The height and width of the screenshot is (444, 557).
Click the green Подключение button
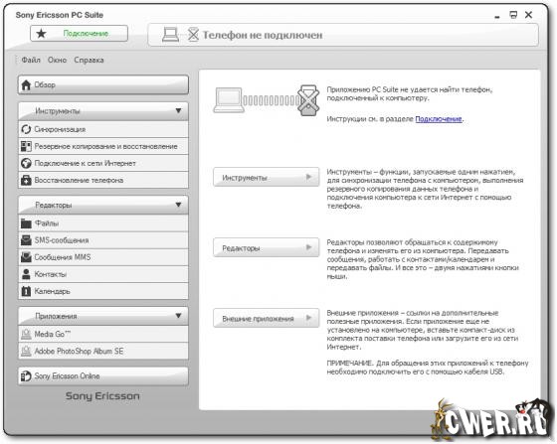[x=80, y=34]
